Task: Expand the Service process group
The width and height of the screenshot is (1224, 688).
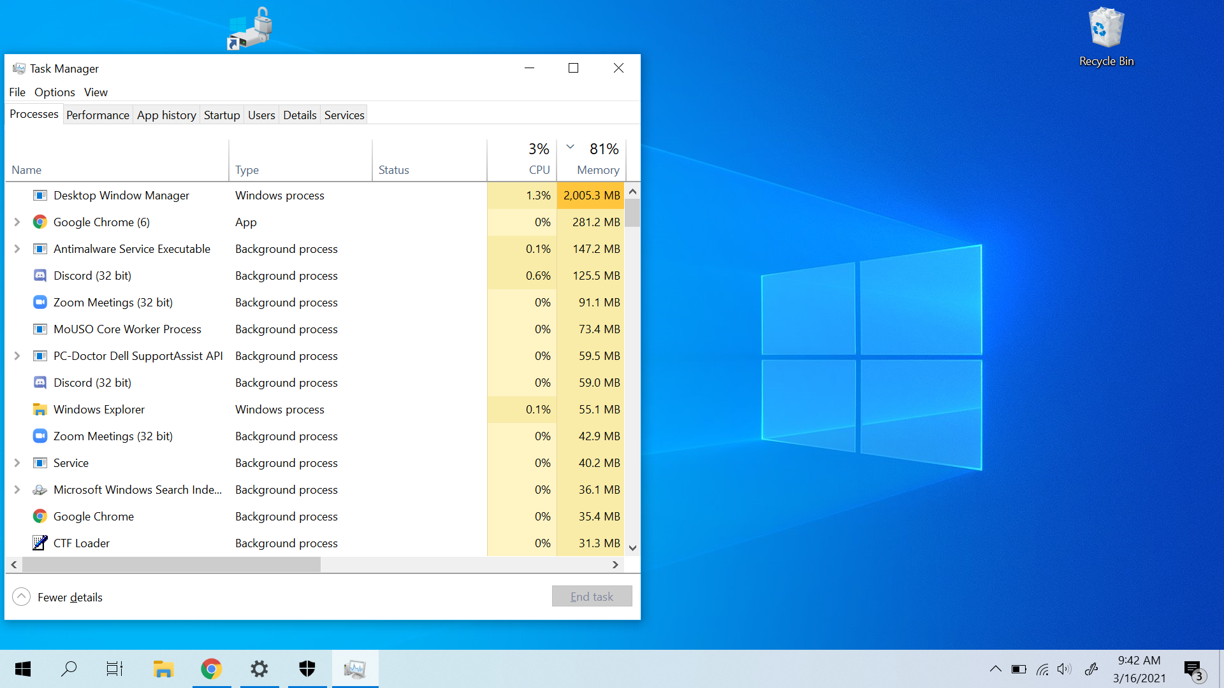Action: click(x=17, y=463)
